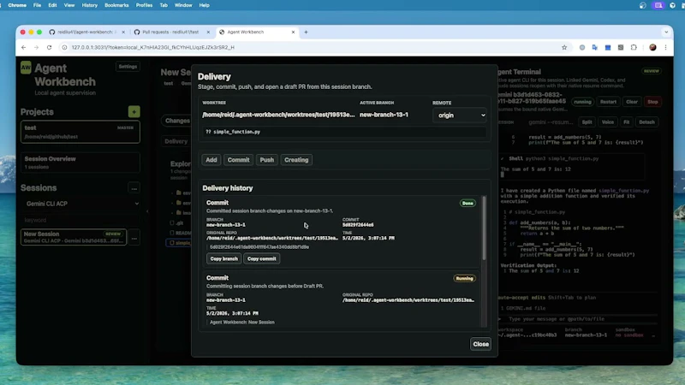Click the browser address bar URL
Screen dimensions: 685x385
(x=153, y=47)
